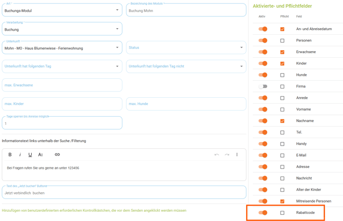Click the jetzt buchen button text field
Screen dimensions: 343x221
point(123,193)
